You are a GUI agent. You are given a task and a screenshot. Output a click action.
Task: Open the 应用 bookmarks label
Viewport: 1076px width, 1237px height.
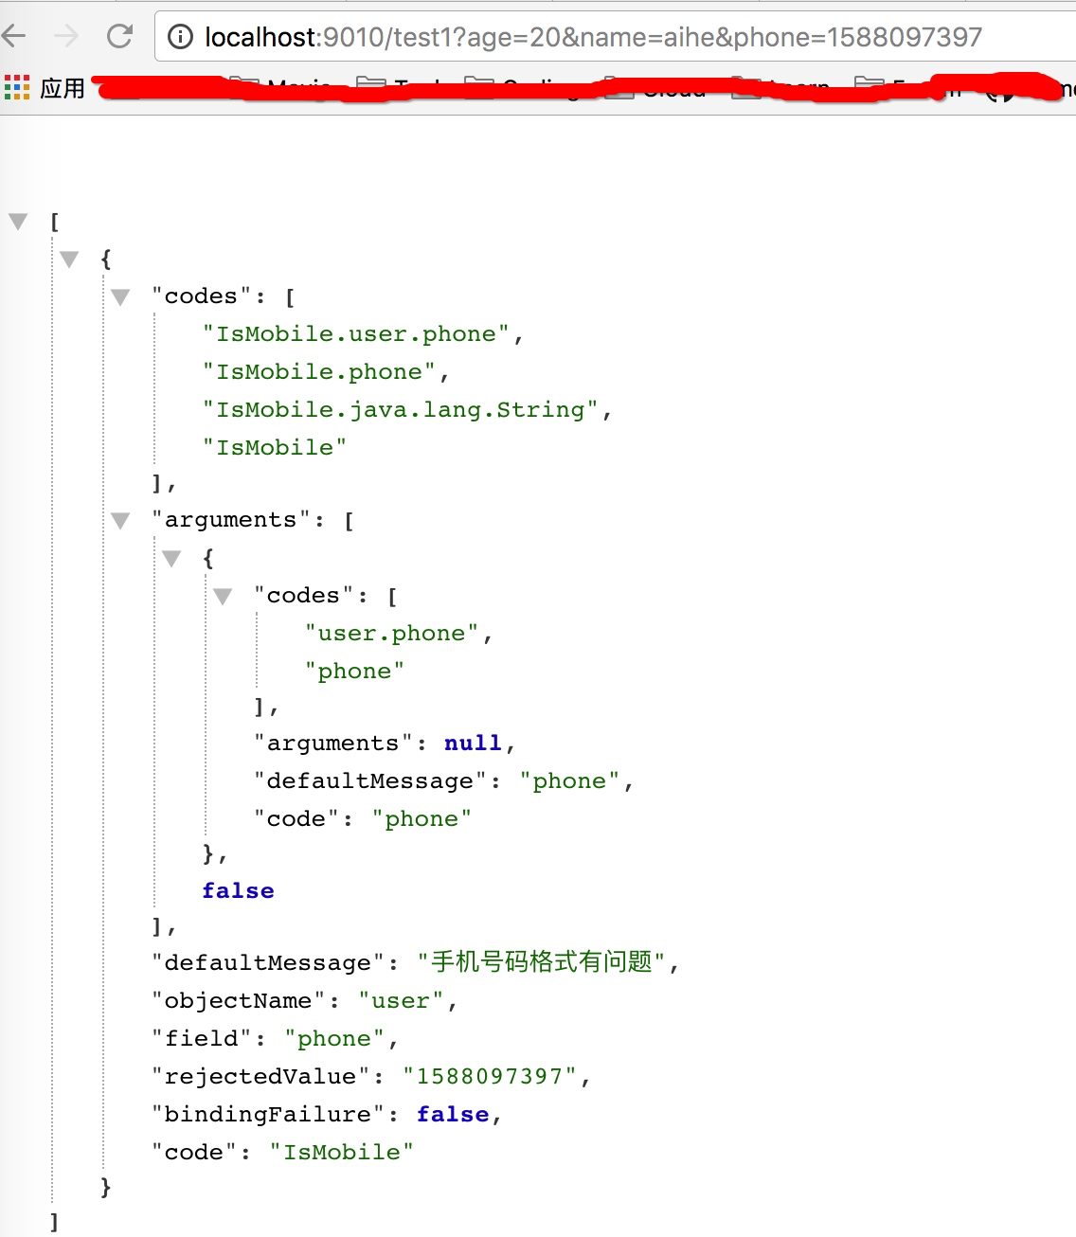pyautogui.click(x=63, y=88)
